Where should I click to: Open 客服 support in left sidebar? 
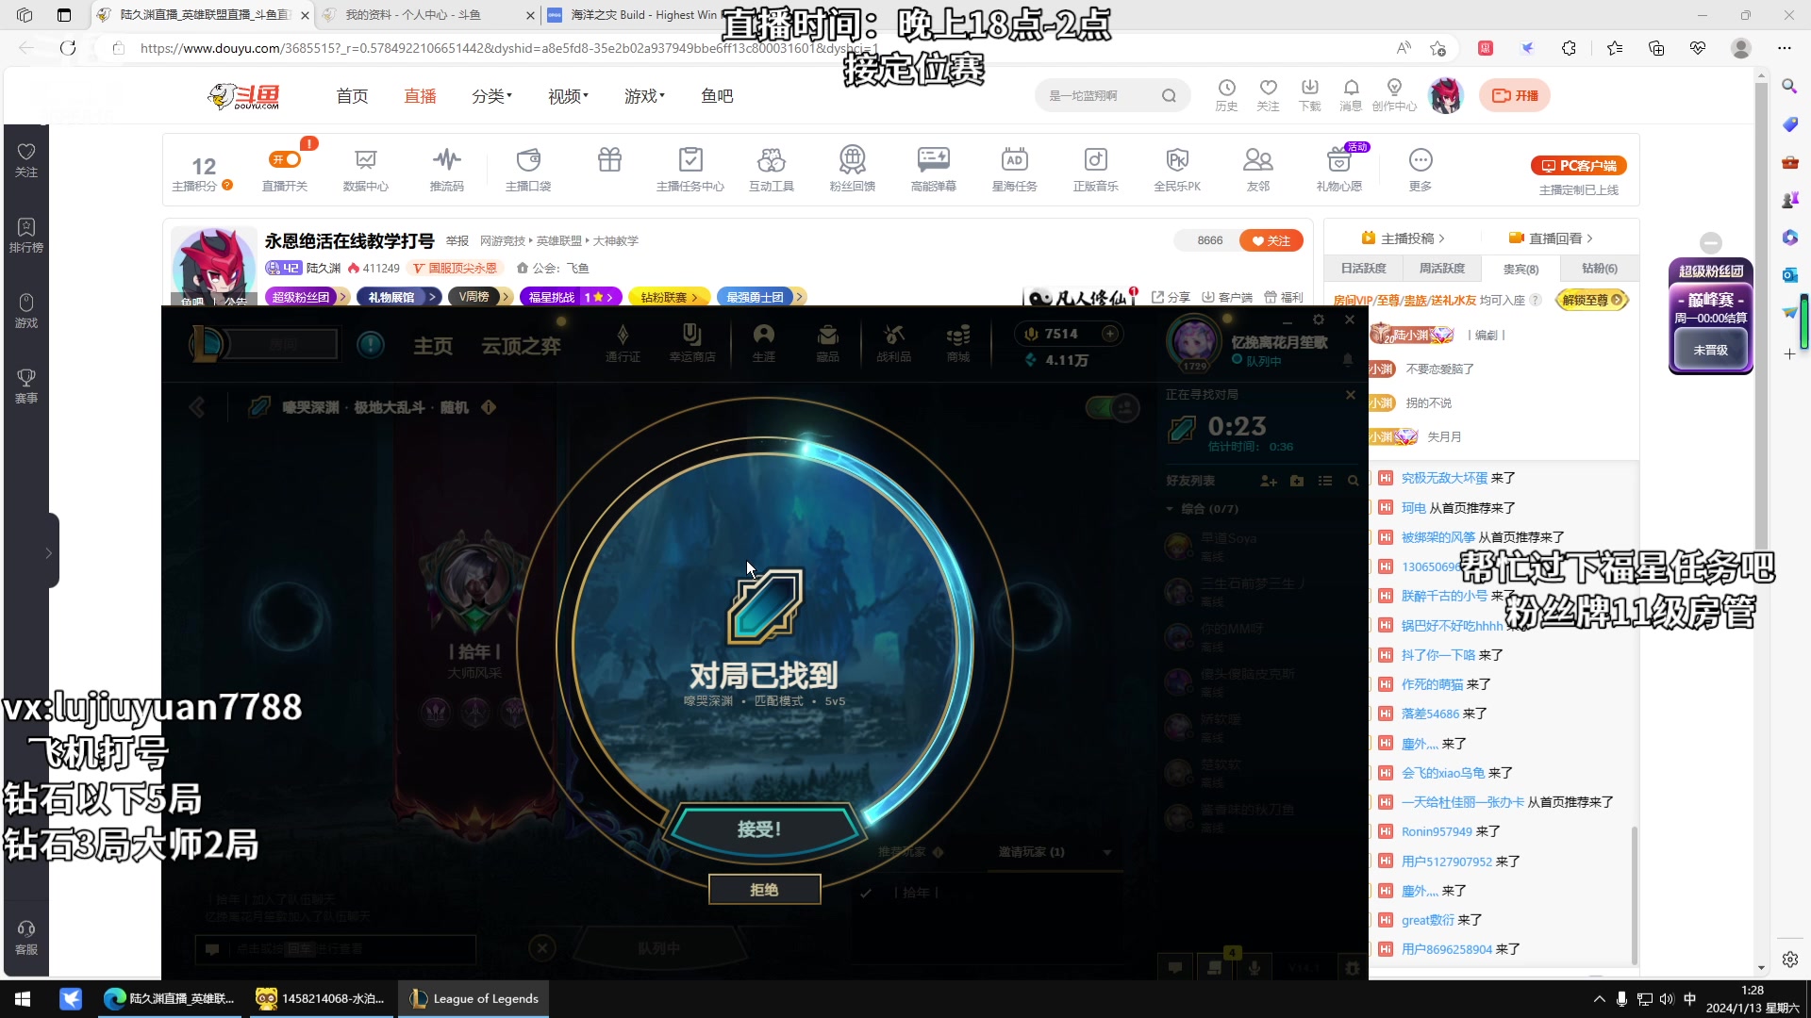(26, 938)
